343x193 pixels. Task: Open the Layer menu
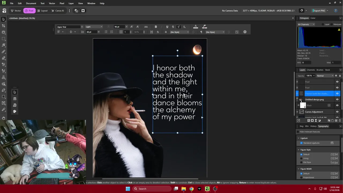(71, 3)
